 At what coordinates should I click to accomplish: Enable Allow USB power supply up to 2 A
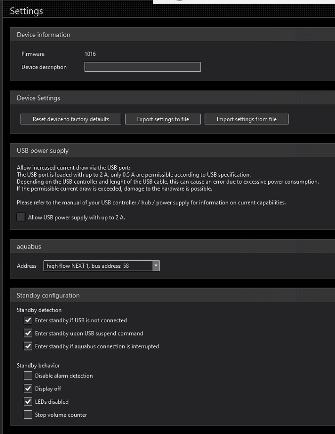[x=21, y=217]
